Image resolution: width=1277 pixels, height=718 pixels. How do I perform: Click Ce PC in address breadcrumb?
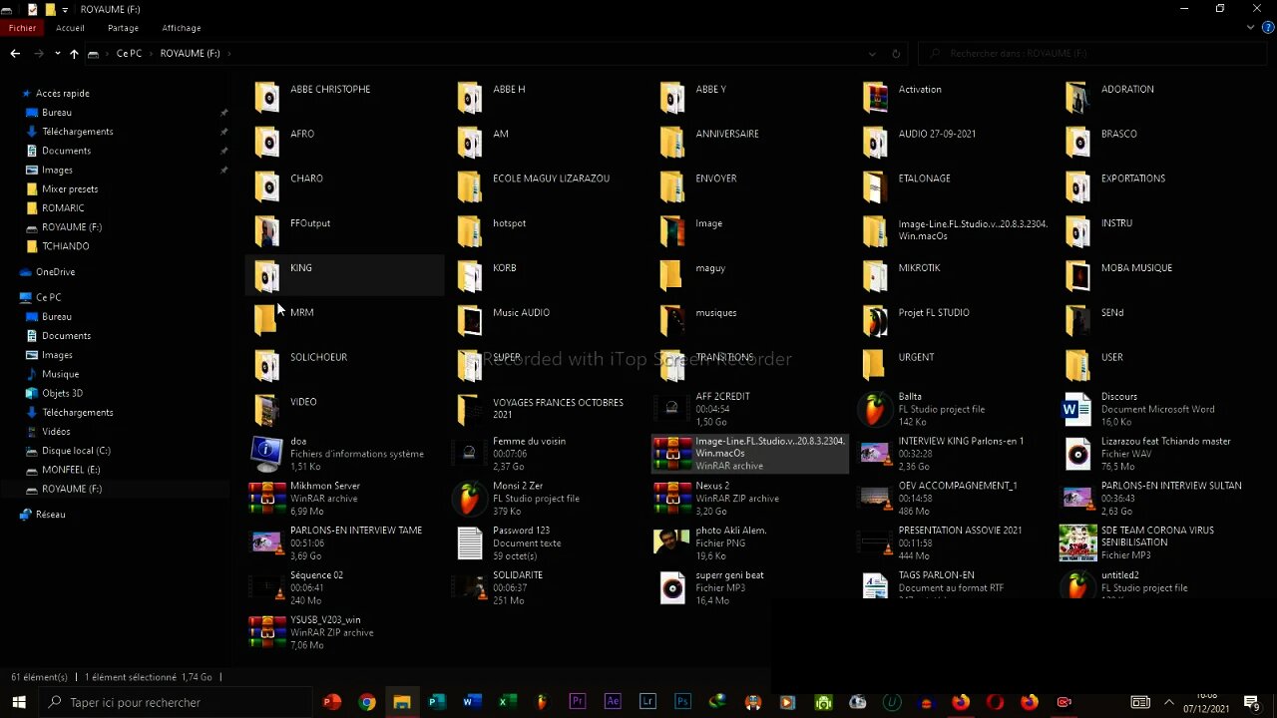click(x=129, y=54)
